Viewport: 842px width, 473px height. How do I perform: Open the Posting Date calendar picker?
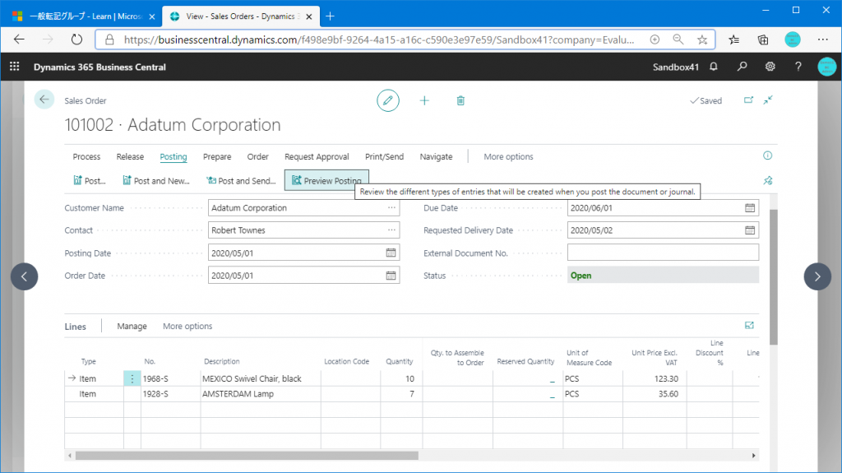(391, 253)
